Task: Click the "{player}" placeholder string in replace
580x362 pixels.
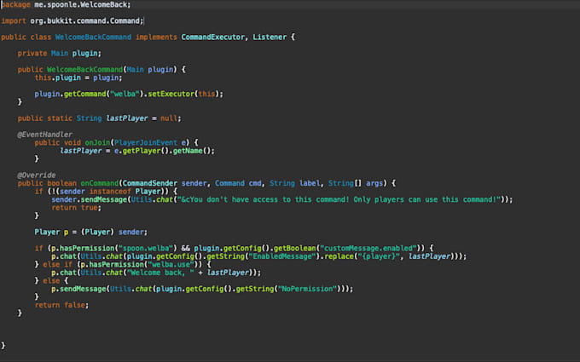Action: click(379, 256)
